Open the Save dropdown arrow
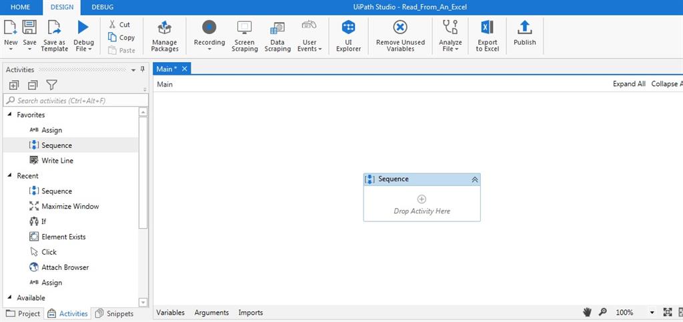Viewport: 683px width, 322px height. click(29, 49)
